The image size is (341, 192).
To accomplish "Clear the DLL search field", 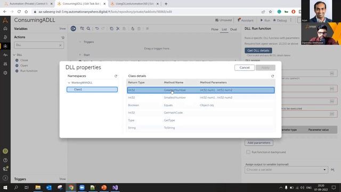I will click(60, 45).
